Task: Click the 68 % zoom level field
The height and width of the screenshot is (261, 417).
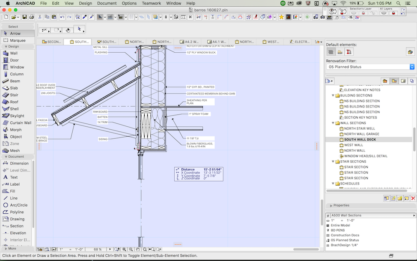Action: (x=97, y=249)
